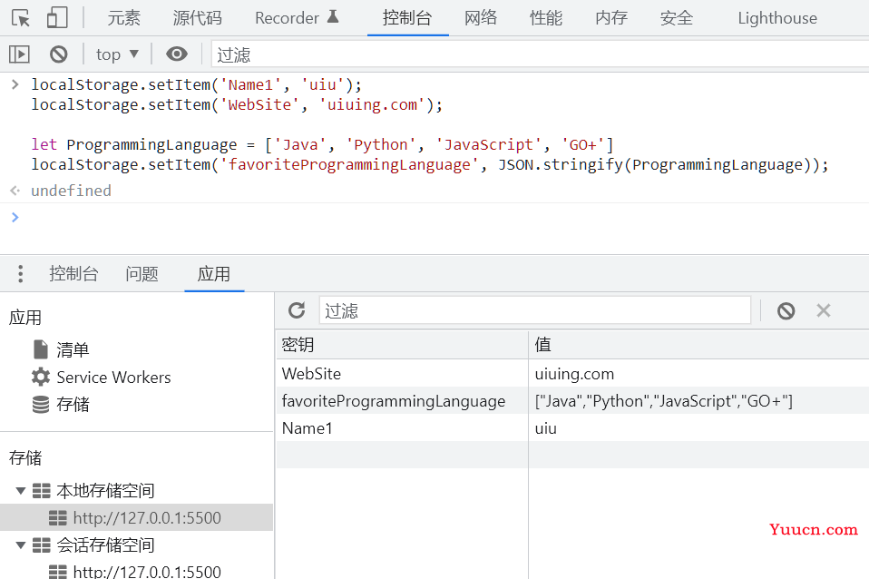Screen dimensions: 869x579
Task: Delete selected entry with X icon
Action: (824, 310)
